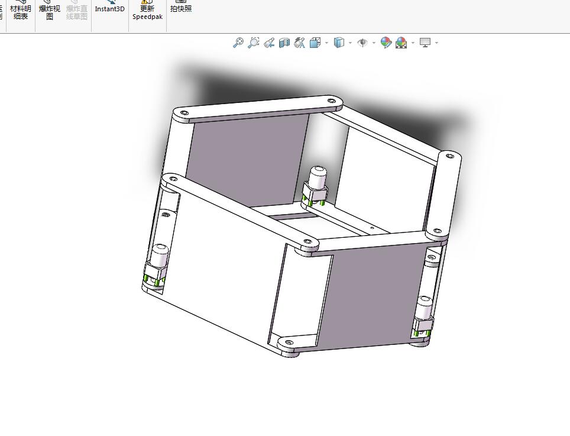570x436 pixels.
Task: Open the Hide/Show Items dropdown arrow
Action: 373,43
